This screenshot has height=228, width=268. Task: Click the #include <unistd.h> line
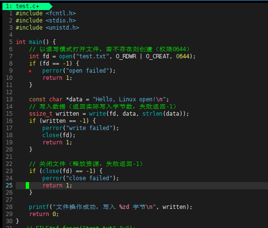pyautogui.click(x=47, y=28)
